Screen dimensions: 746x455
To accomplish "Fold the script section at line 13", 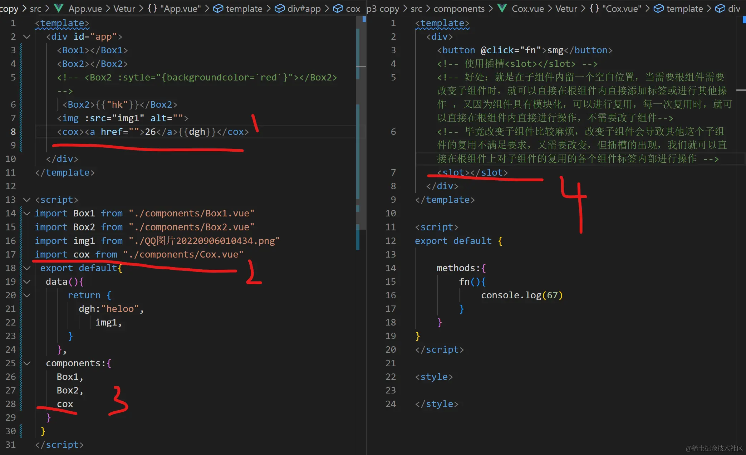I will point(27,200).
